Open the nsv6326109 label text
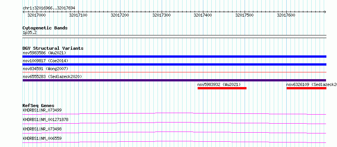The image size is (337, 147). click(312, 84)
